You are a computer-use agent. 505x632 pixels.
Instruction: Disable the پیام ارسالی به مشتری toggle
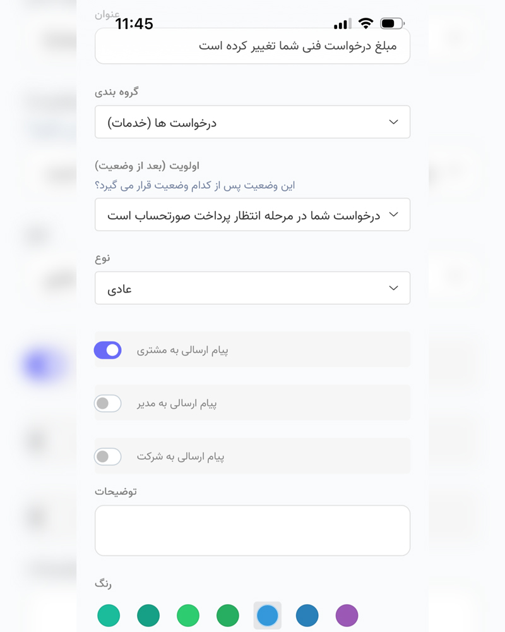(x=108, y=349)
